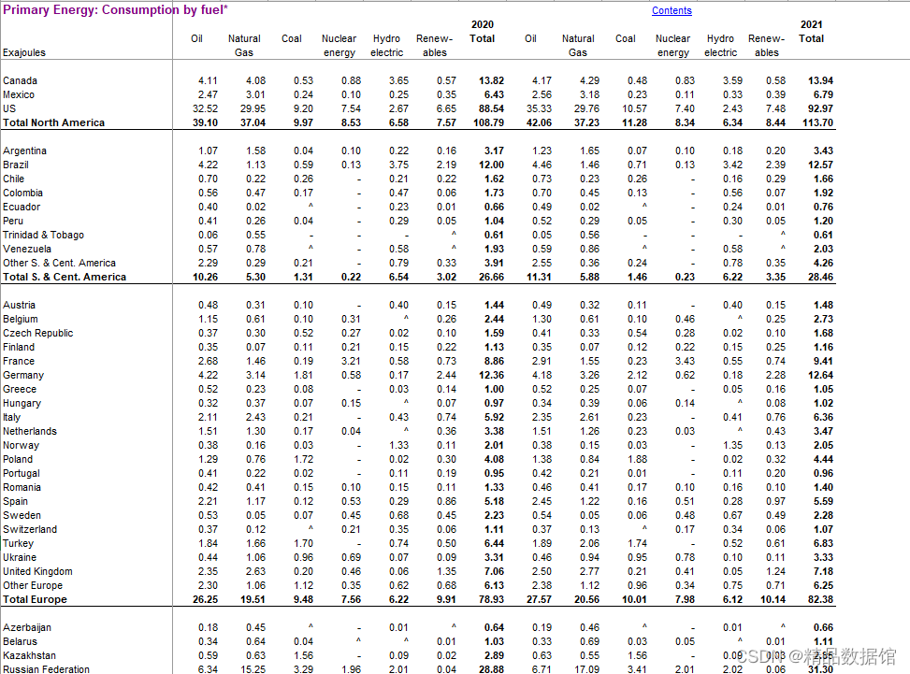This screenshot has height=674, width=910.
Task: Click the Ecuador row label
Action: (x=22, y=207)
